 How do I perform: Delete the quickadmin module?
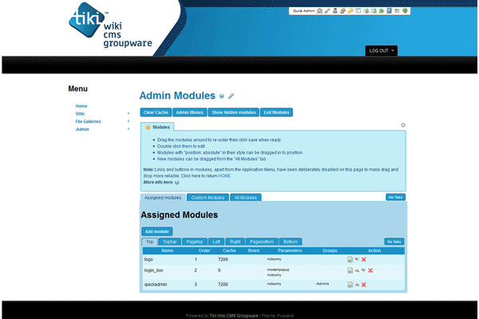tap(364, 283)
